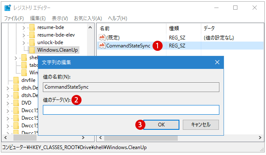Click (値の設定なし) data cell

[x=219, y=38]
